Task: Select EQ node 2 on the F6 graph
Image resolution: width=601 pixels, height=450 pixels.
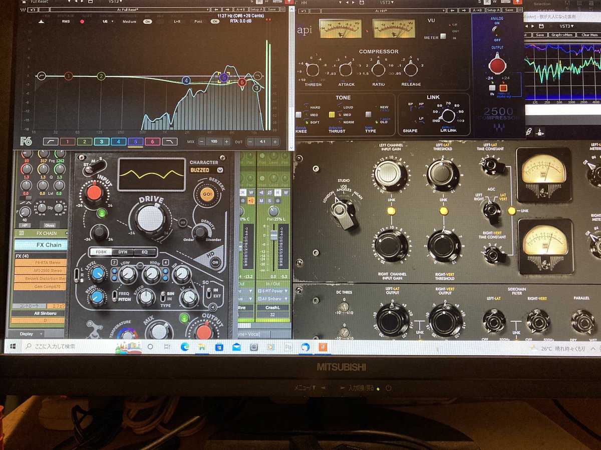Action: pyautogui.click(x=101, y=76)
